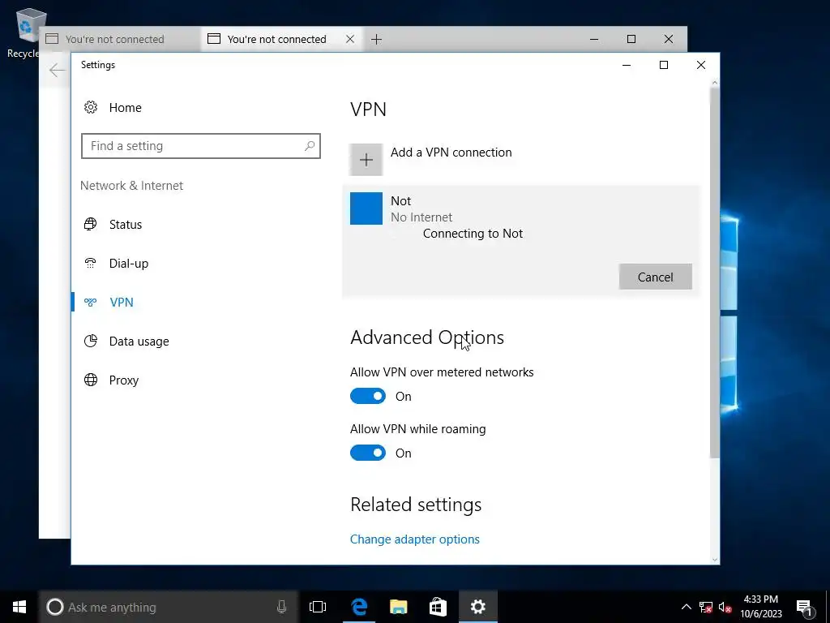830x623 pixels.
Task: Click the scrollbar up arrow in Settings
Action: 715,83
